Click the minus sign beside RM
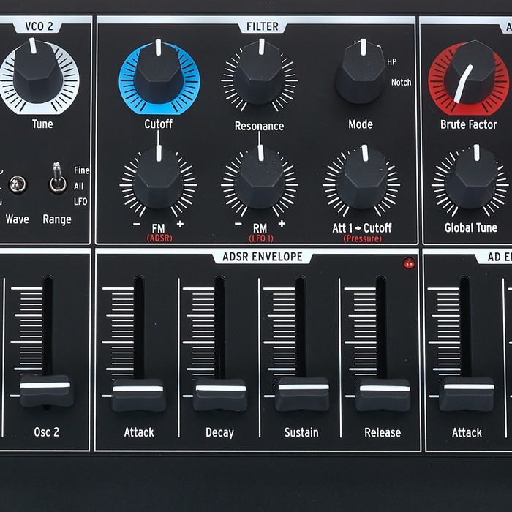 (238, 224)
